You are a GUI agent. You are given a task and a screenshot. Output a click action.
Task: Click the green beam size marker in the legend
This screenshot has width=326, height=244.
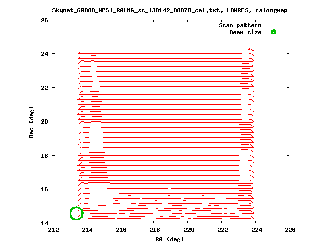(274, 32)
